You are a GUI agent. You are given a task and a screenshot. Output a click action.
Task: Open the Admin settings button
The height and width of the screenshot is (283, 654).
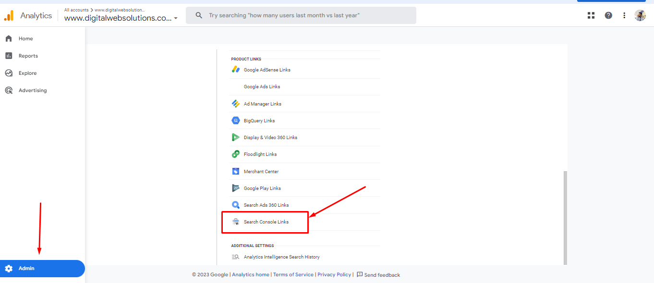pos(42,269)
